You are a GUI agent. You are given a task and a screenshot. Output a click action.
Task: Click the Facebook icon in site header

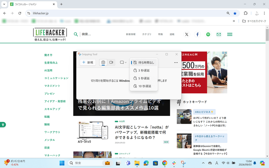pos(197,34)
